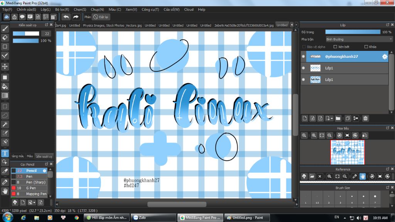Show hidden system tray icons

coord(344,218)
